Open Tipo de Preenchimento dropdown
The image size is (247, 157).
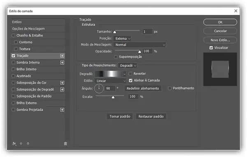(x=128, y=66)
